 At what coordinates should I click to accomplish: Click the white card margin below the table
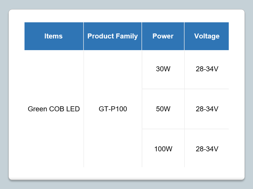coord(126,173)
